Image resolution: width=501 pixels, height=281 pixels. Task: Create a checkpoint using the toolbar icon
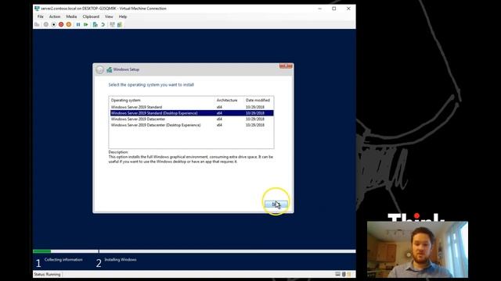[x=96, y=24]
